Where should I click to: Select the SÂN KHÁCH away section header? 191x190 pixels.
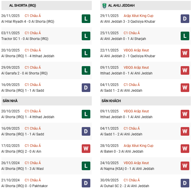(111, 101)
